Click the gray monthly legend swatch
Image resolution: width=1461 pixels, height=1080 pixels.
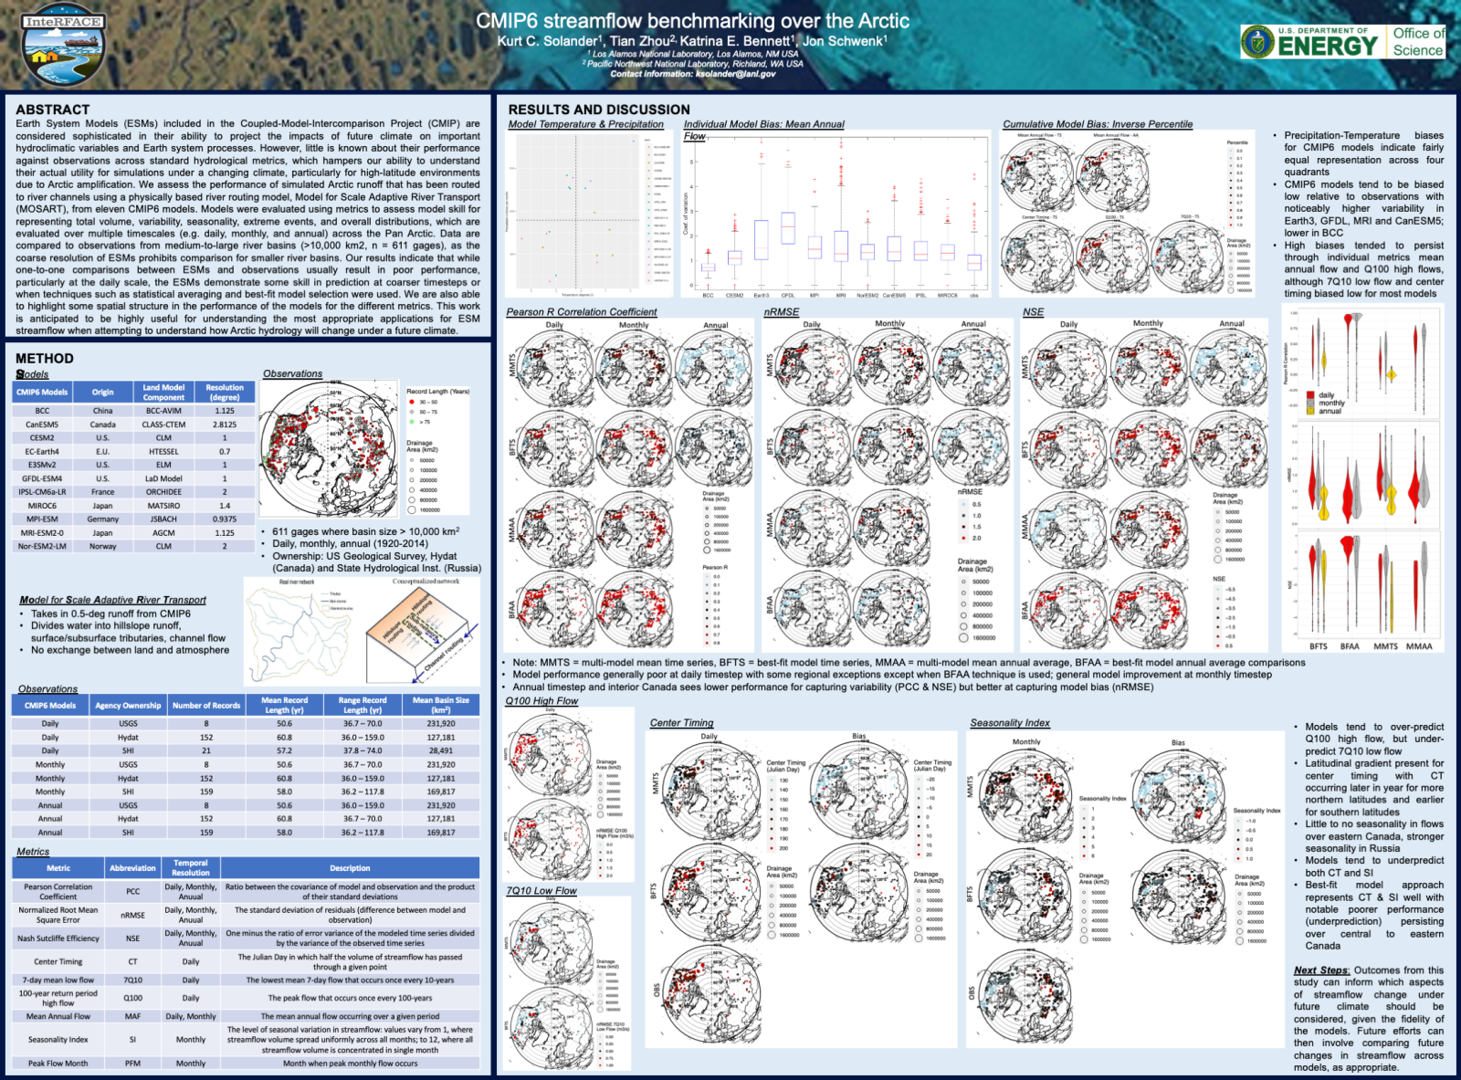click(x=1312, y=404)
